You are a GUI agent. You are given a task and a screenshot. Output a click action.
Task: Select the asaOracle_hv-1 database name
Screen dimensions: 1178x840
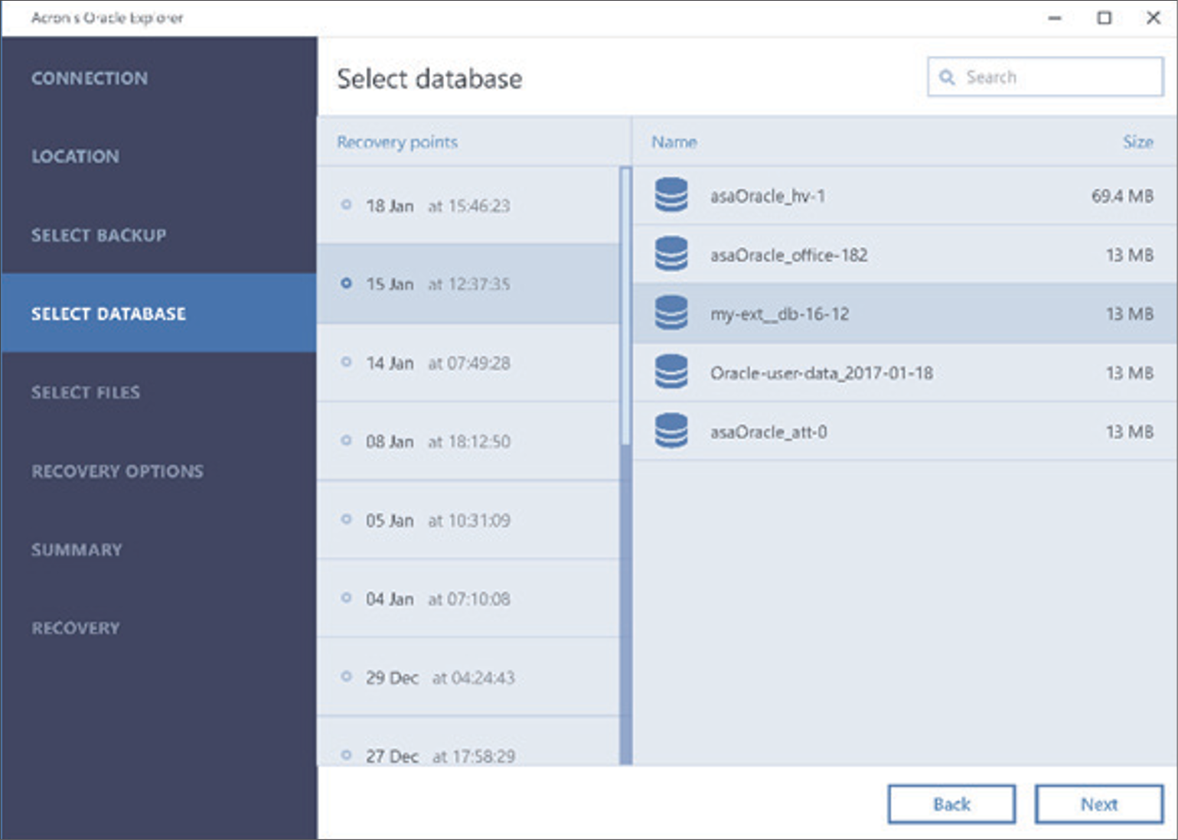[768, 196]
